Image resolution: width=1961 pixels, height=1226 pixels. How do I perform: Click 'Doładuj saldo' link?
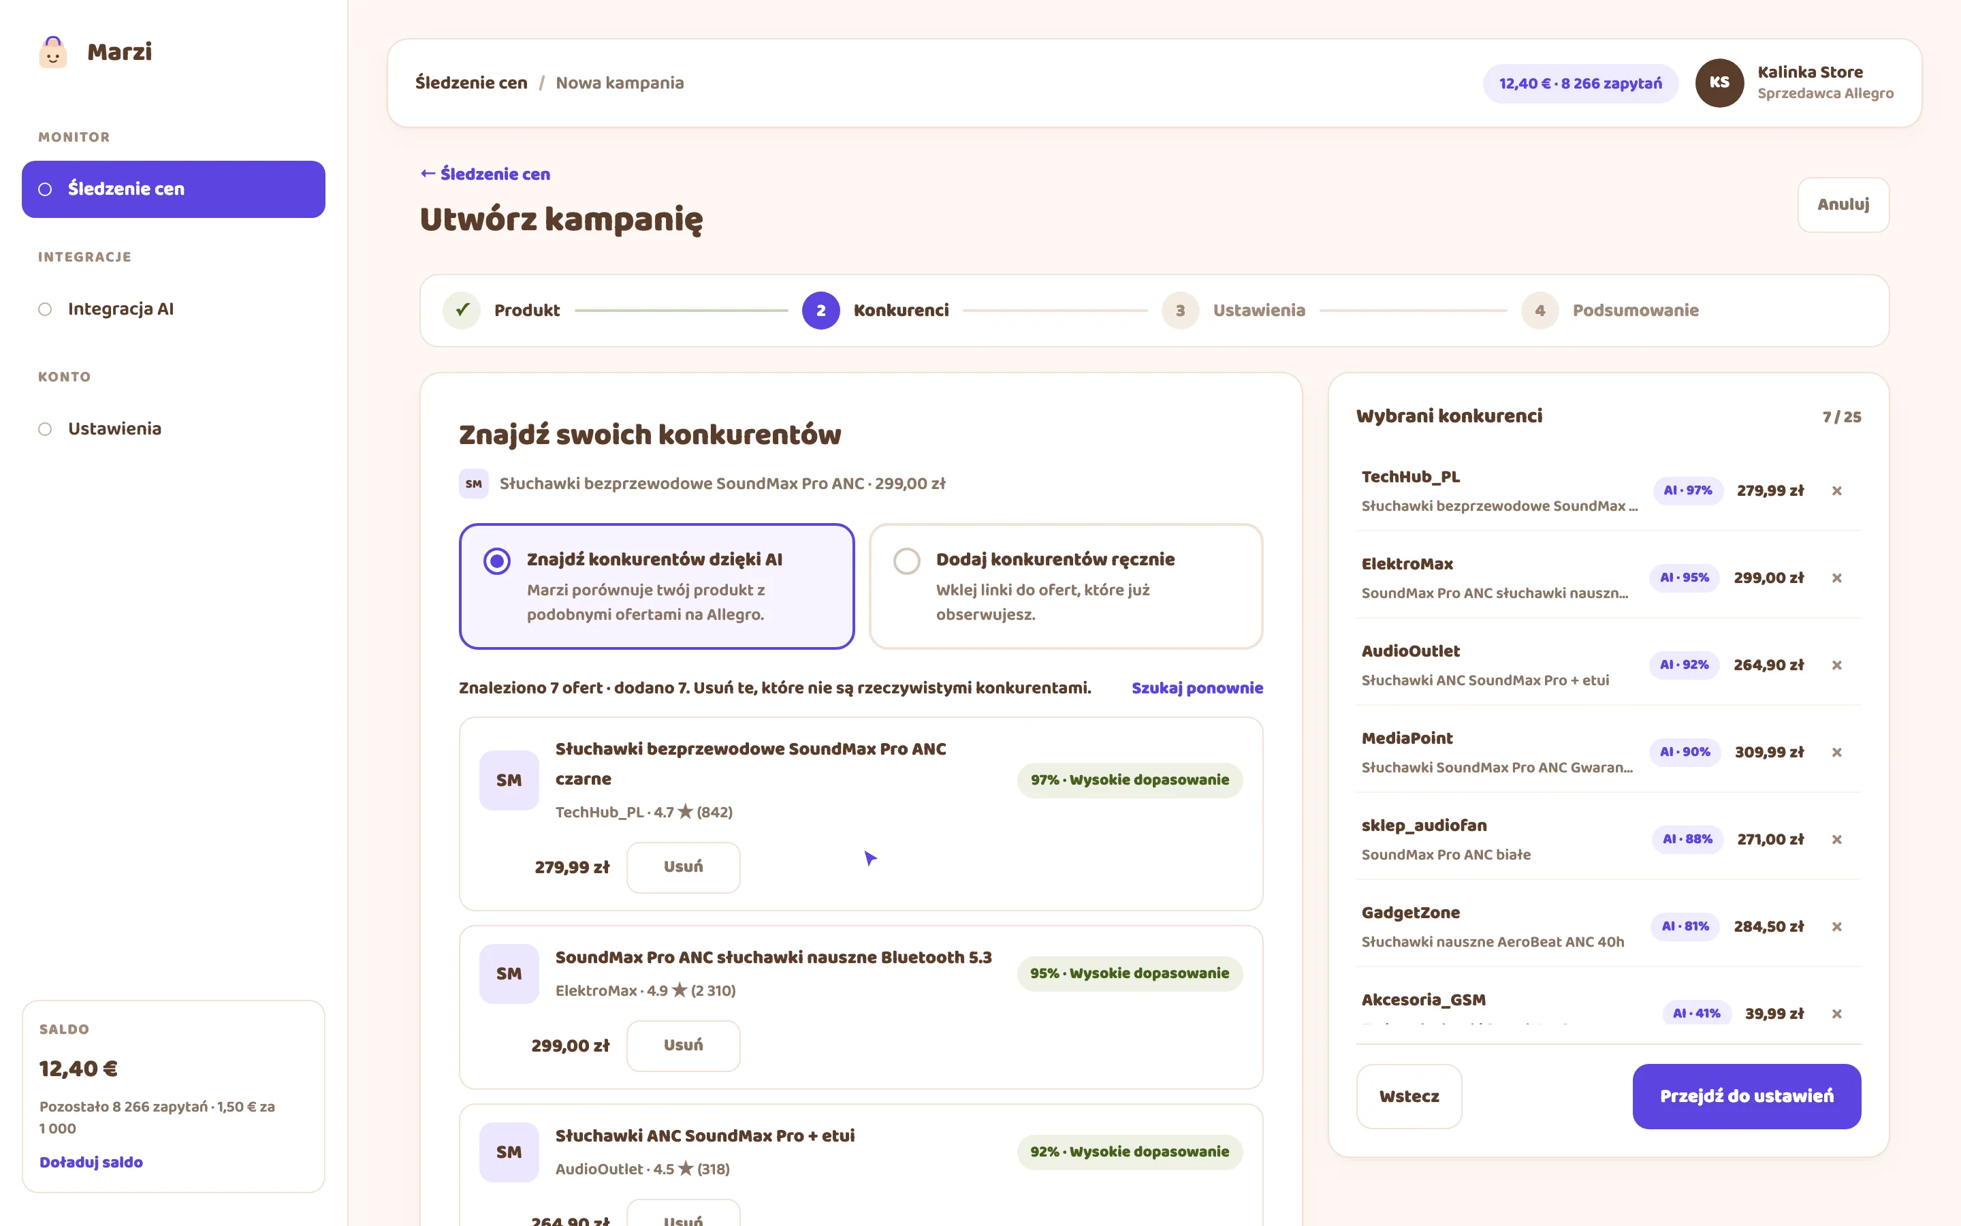click(91, 1162)
